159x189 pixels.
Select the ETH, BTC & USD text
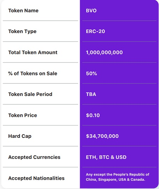[x=106, y=157]
